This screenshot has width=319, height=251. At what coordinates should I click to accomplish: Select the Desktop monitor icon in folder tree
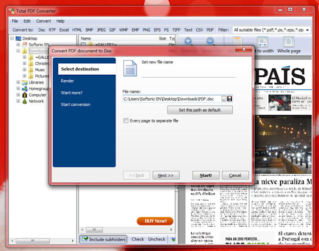coord(18,39)
